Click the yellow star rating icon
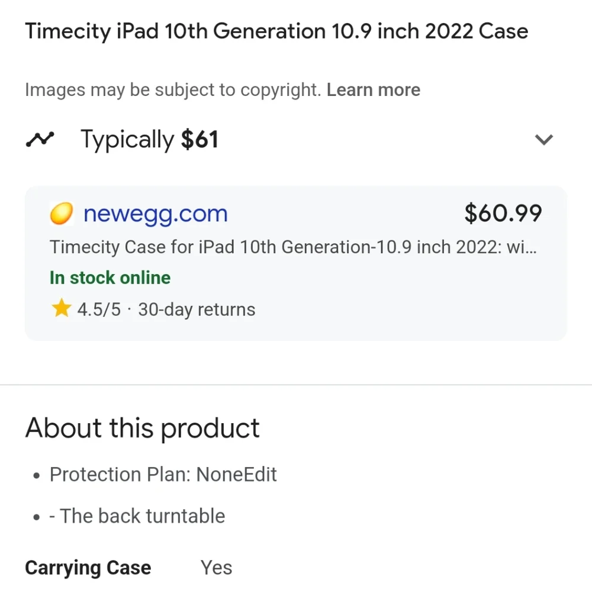This screenshot has width=592, height=592. pyautogui.click(x=61, y=308)
